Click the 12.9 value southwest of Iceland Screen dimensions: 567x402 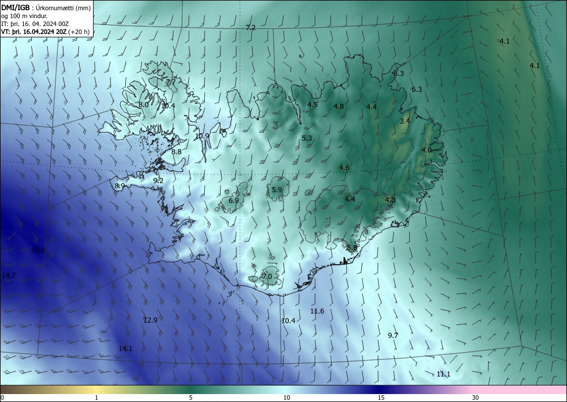(x=150, y=320)
